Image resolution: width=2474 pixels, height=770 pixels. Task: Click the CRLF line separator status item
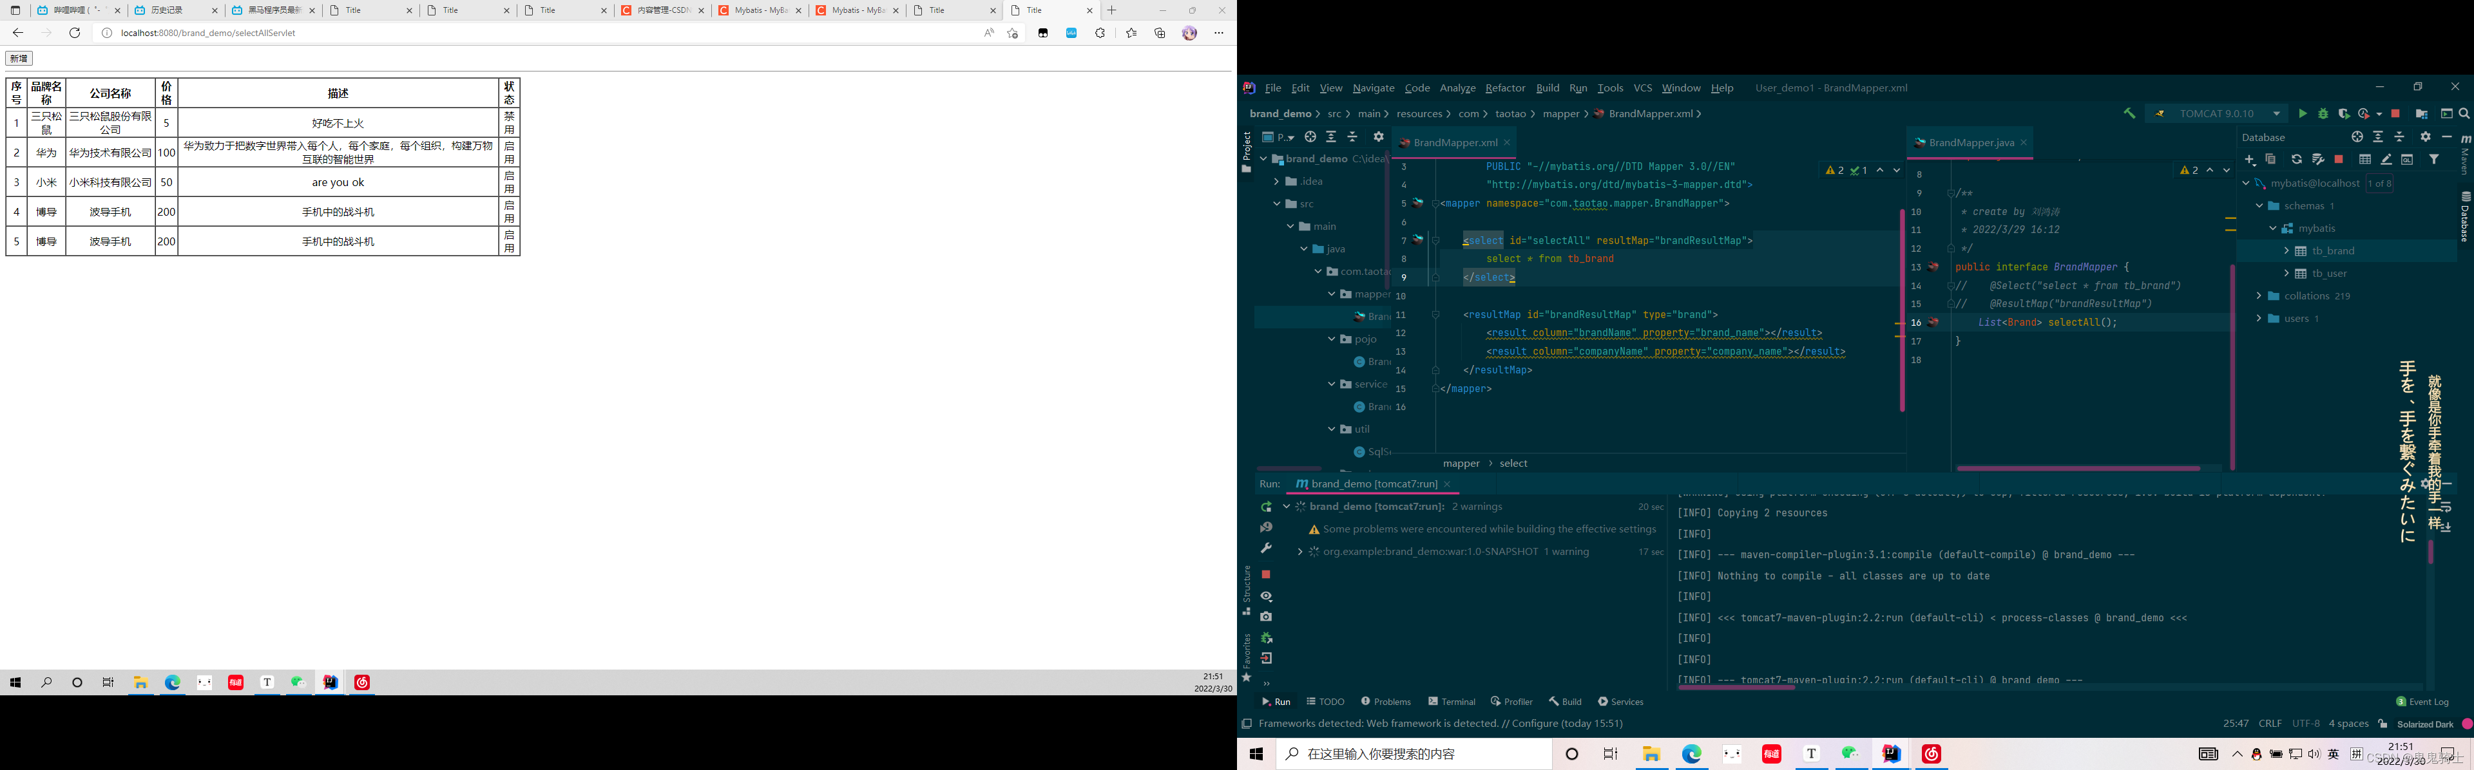2270,724
